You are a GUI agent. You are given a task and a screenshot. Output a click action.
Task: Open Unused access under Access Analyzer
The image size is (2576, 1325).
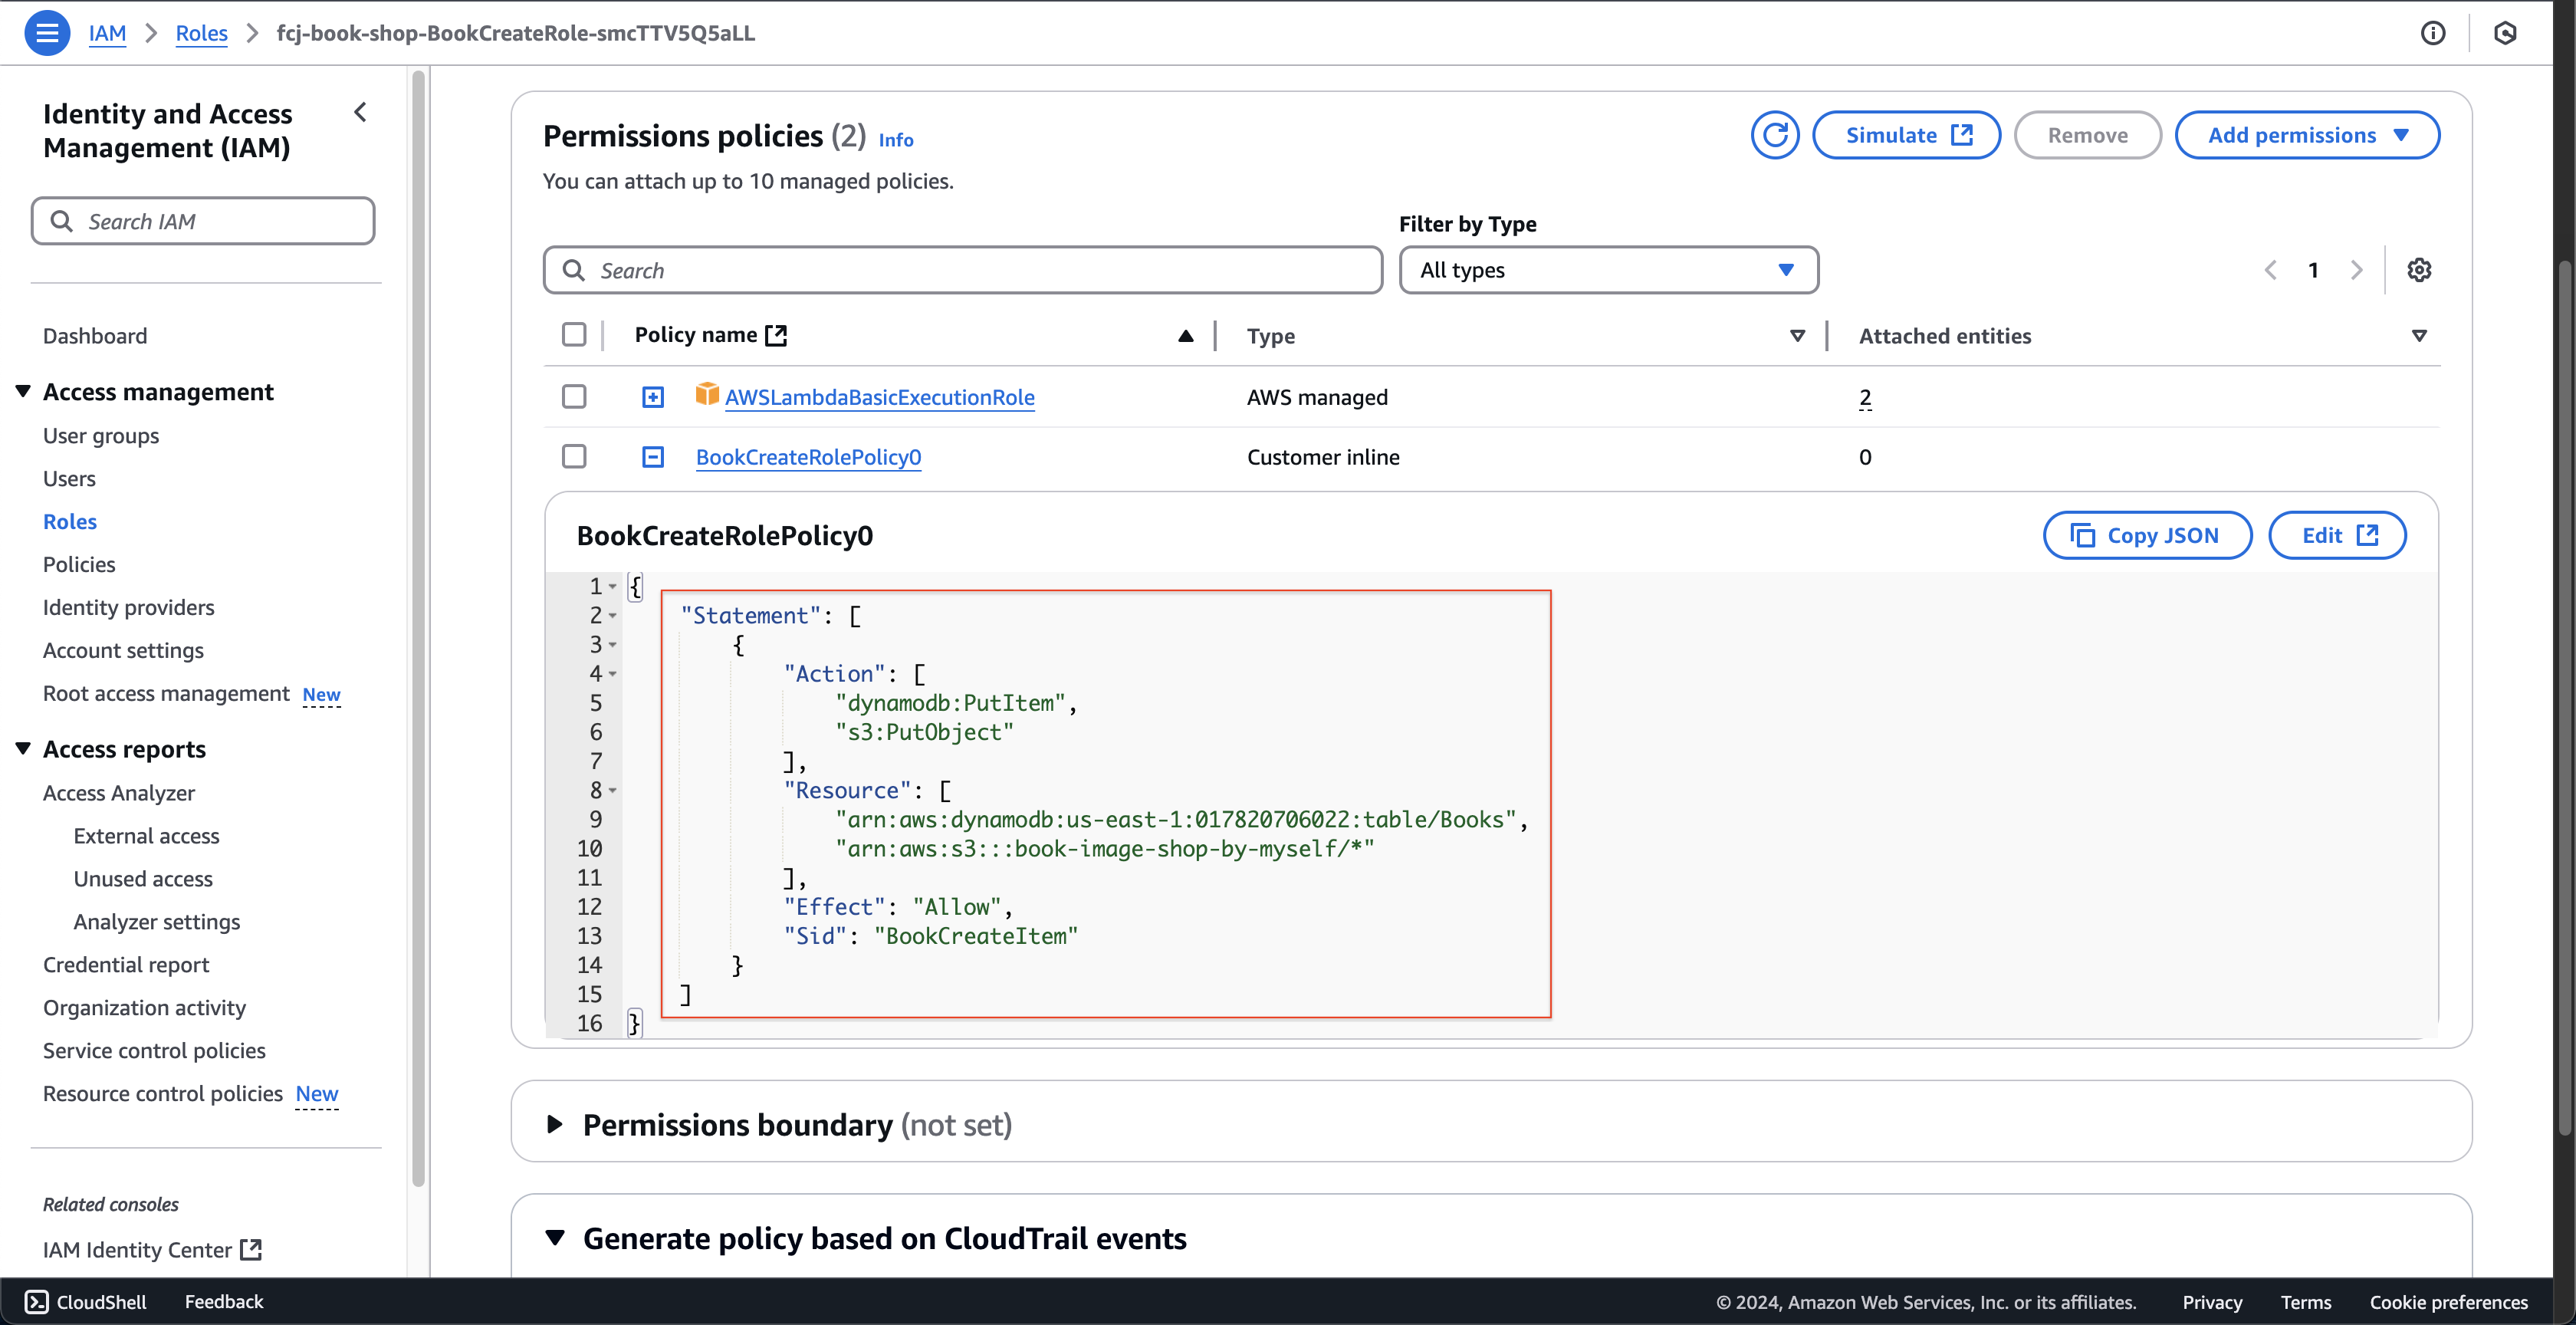point(143,879)
